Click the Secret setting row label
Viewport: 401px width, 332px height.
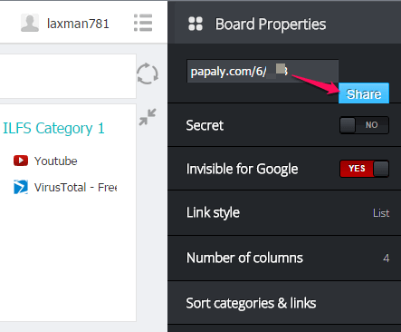(205, 125)
